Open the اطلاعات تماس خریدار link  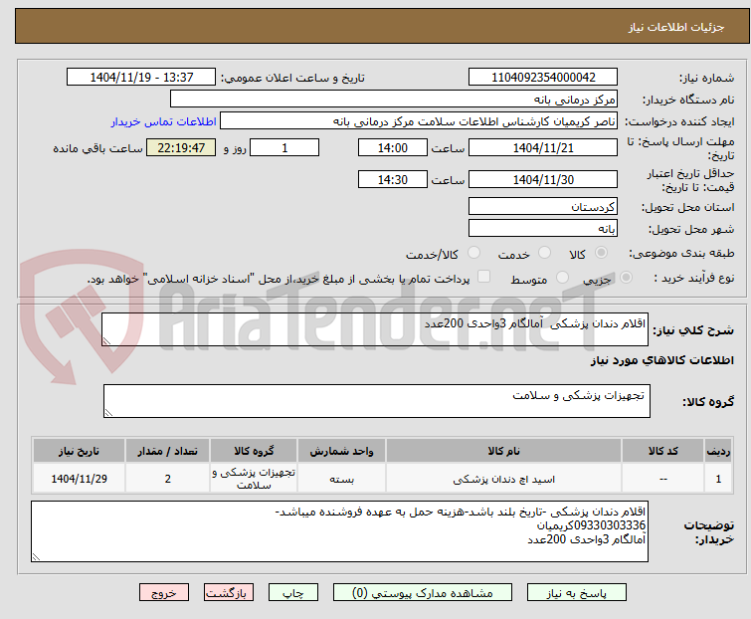(x=164, y=121)
